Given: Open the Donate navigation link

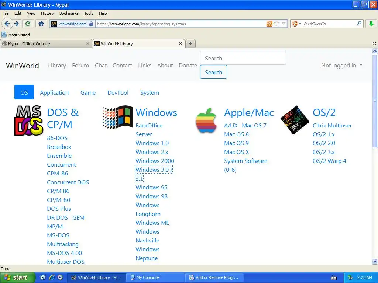Looking at the screenshot, I should coord(188,66).
